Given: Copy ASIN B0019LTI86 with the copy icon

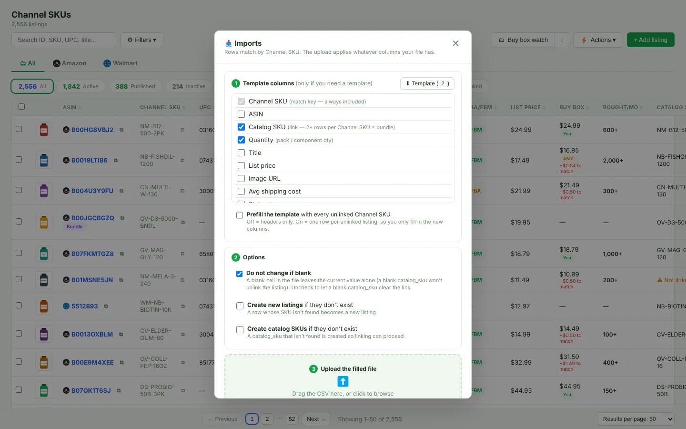Looking at the screenshot, I should (x=116, y=161).
